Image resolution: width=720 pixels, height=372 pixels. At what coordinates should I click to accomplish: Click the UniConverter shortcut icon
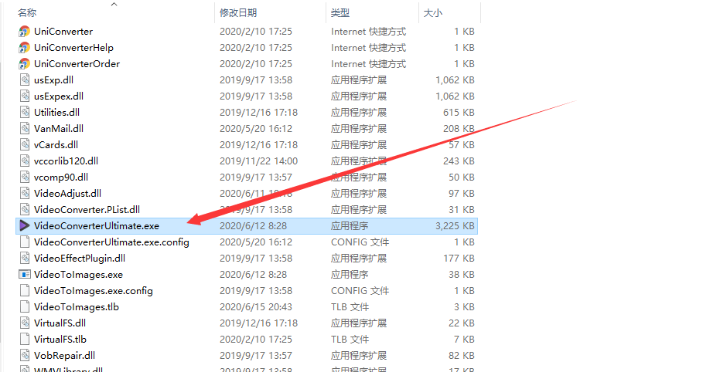click(24, 32)
